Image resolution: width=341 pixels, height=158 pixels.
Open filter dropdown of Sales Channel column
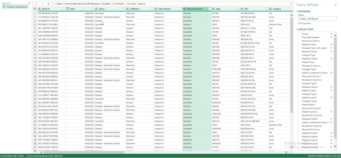(x=181, y=9)
